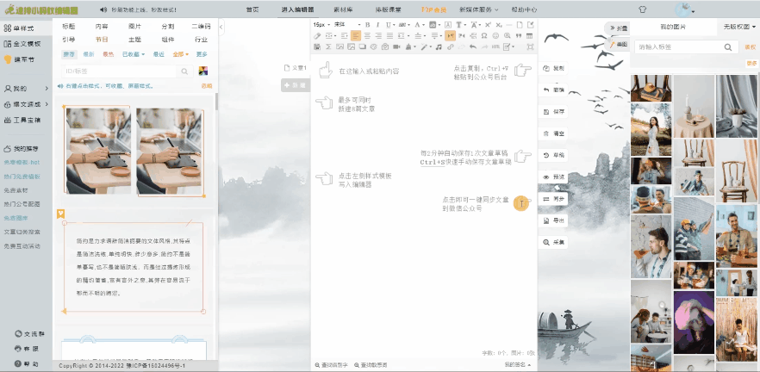Open the 素材库 top menu item
Image resolution: width=760 pixels, height=372 pixels.
[x=343, y=9]
